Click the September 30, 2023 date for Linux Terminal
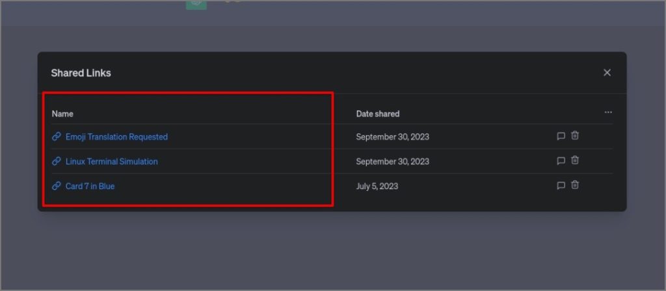The width and height of the screenshot is (666, 291). [392, 161]
